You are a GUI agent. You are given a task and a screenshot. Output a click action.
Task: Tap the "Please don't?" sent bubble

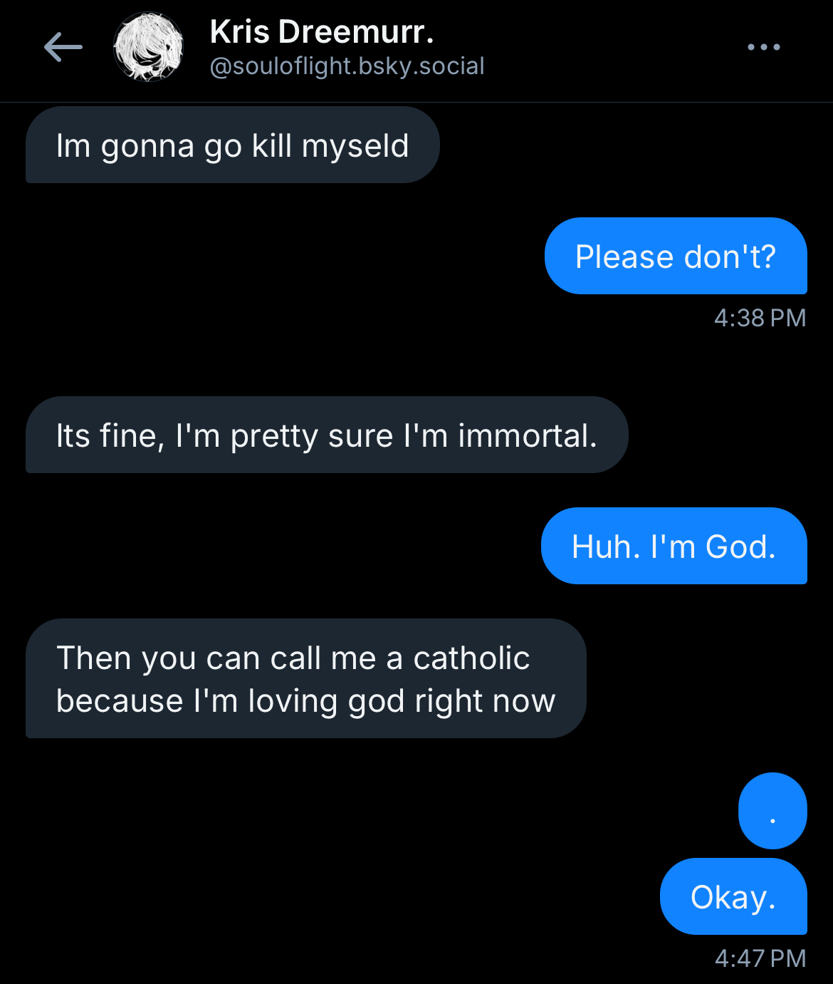(x=675, y=257)
